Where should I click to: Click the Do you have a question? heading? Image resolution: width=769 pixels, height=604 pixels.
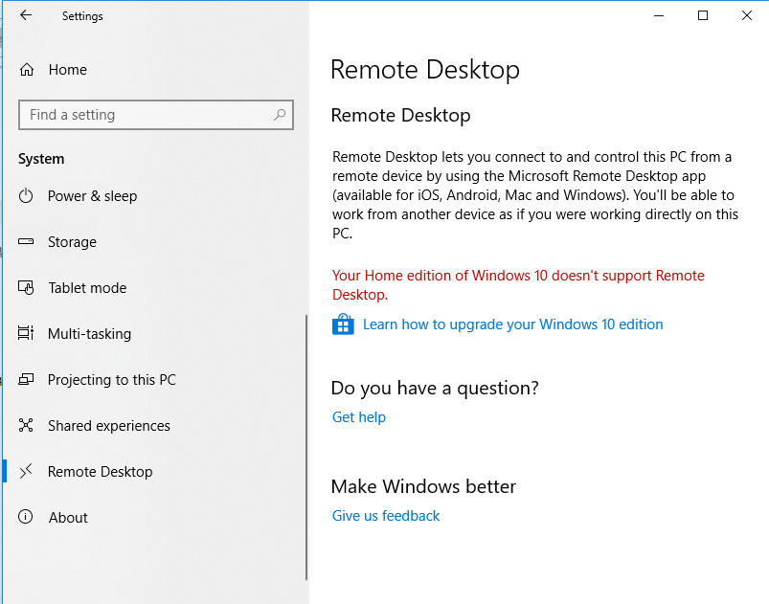[x=435, y=389]
